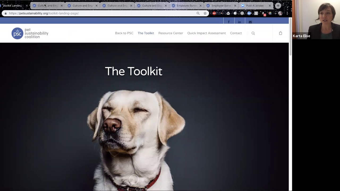This screenshot has width=340, height=191.
Task: Open the shopping bag cart icon
Action: pyautogui.click(x=280, y=33)
